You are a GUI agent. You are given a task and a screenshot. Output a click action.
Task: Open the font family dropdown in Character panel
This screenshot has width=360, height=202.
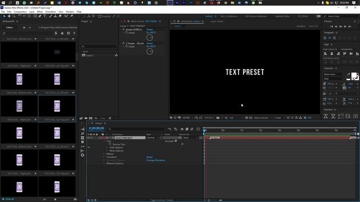(x=334, y=74)
